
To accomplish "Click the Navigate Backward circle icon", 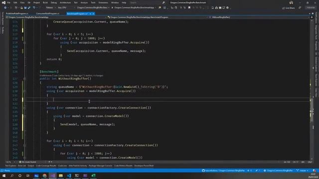I will [x=5, y=8].
